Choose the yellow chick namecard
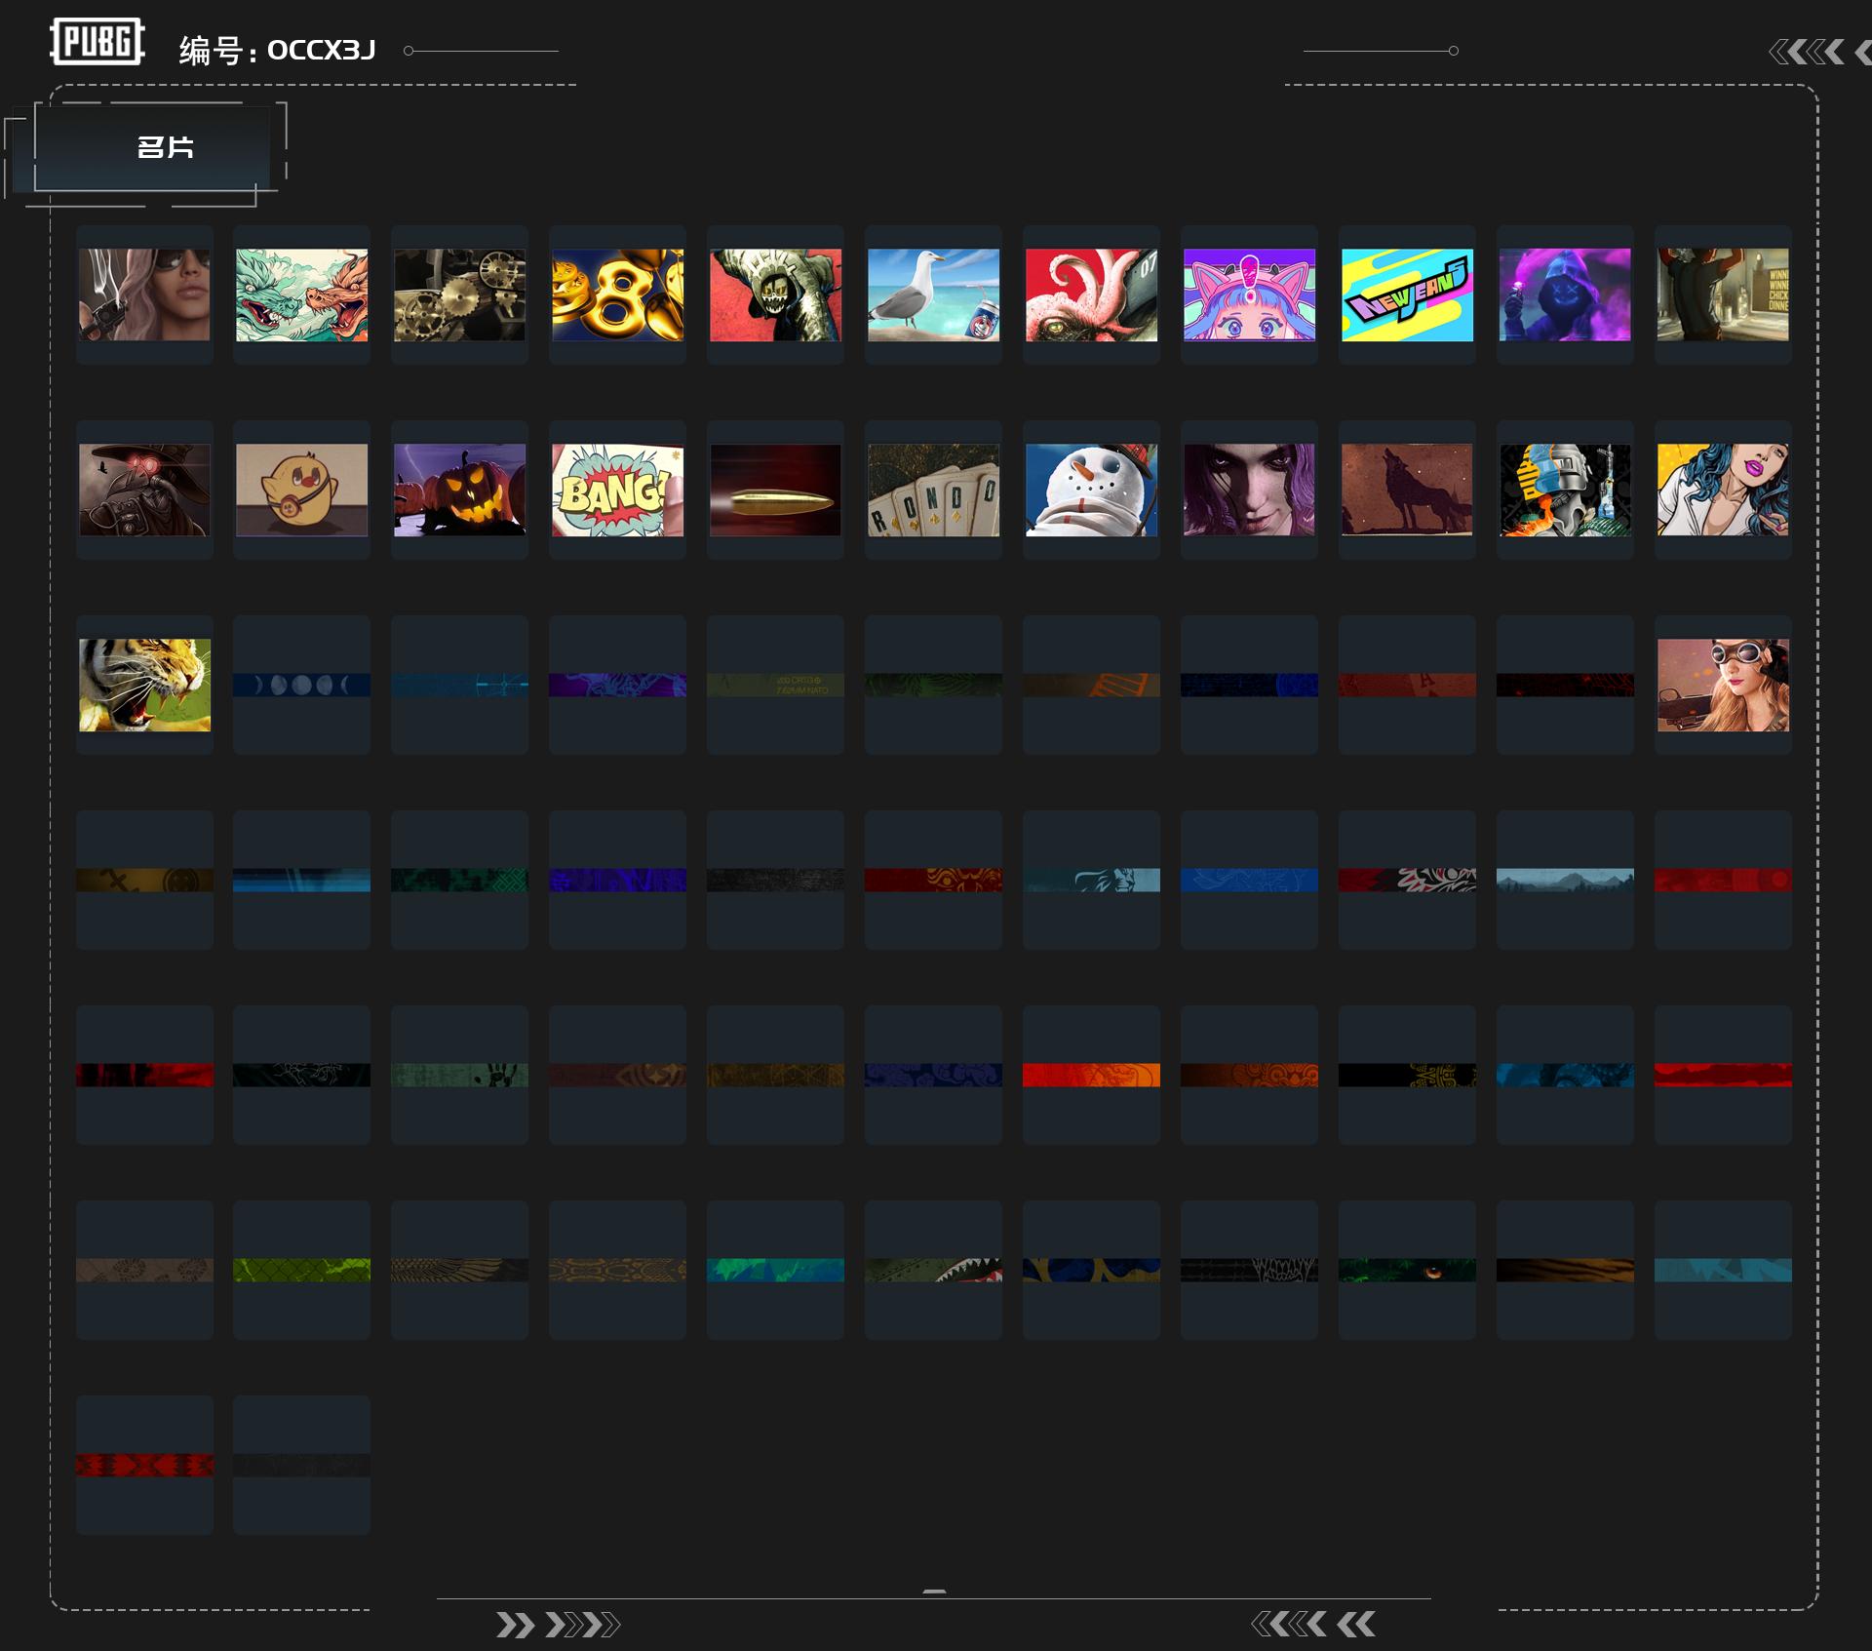 click(301, 490)
